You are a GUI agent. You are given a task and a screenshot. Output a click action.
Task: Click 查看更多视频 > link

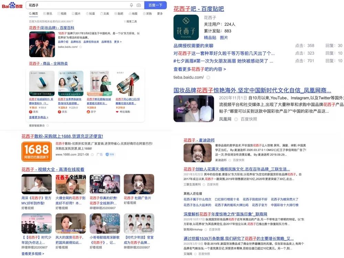tap(33, 254)
